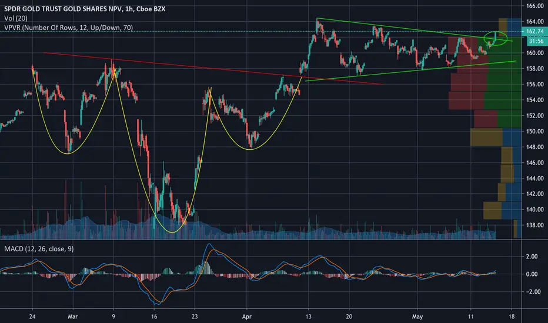Click the MACD 0.00 scale label
548x323 pixels.
tap(532, 274)
